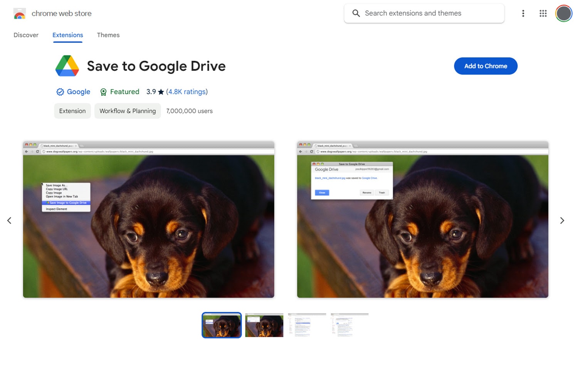This screenshot has width=578, height=365.
Task: Click the profile avatar
Action: pos(564,13)
